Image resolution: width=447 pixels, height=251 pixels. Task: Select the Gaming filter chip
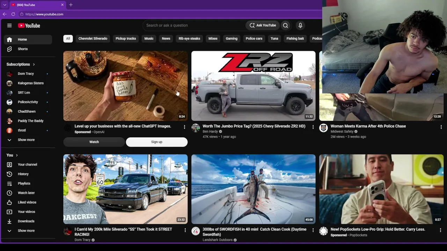[232, 38]
